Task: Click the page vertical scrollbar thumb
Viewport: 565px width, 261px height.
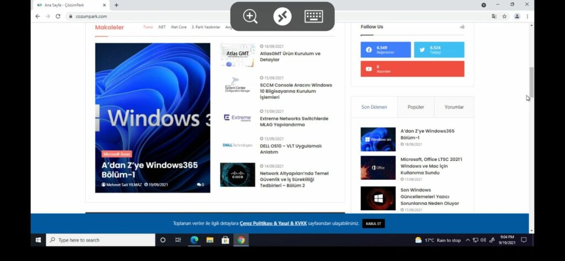Action: coord(531,83)
